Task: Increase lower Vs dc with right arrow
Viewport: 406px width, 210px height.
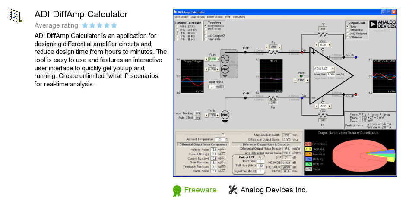Action: 218,115
